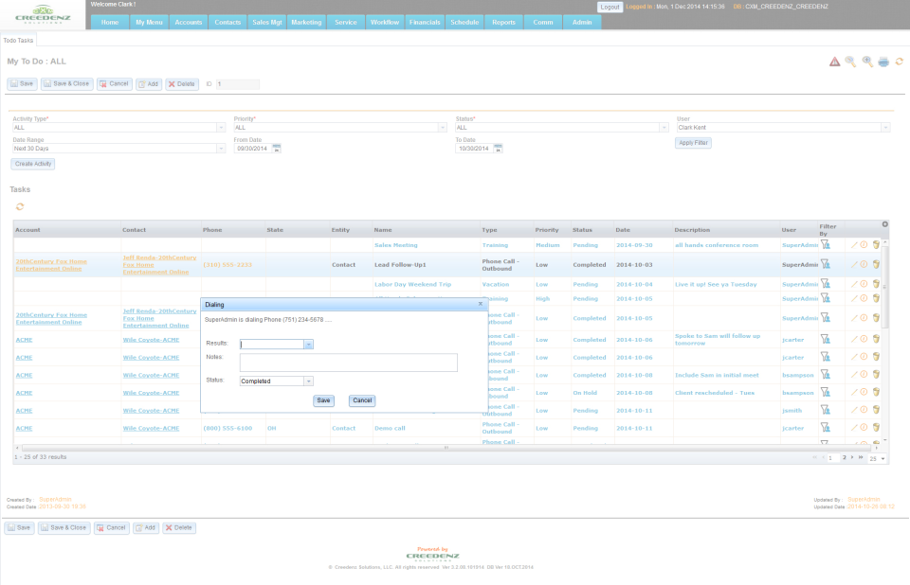Click the From Date input field

(x=253, y=149)
